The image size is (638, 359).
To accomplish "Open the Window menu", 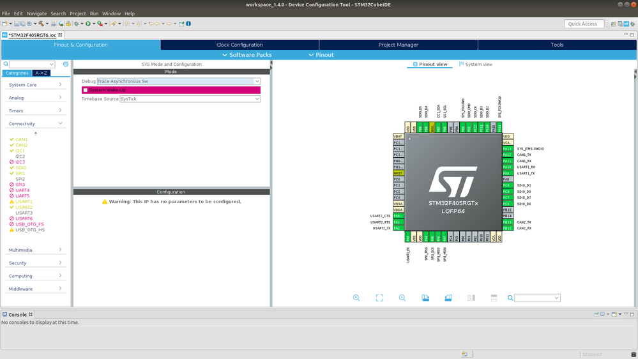I will [111, 13].
